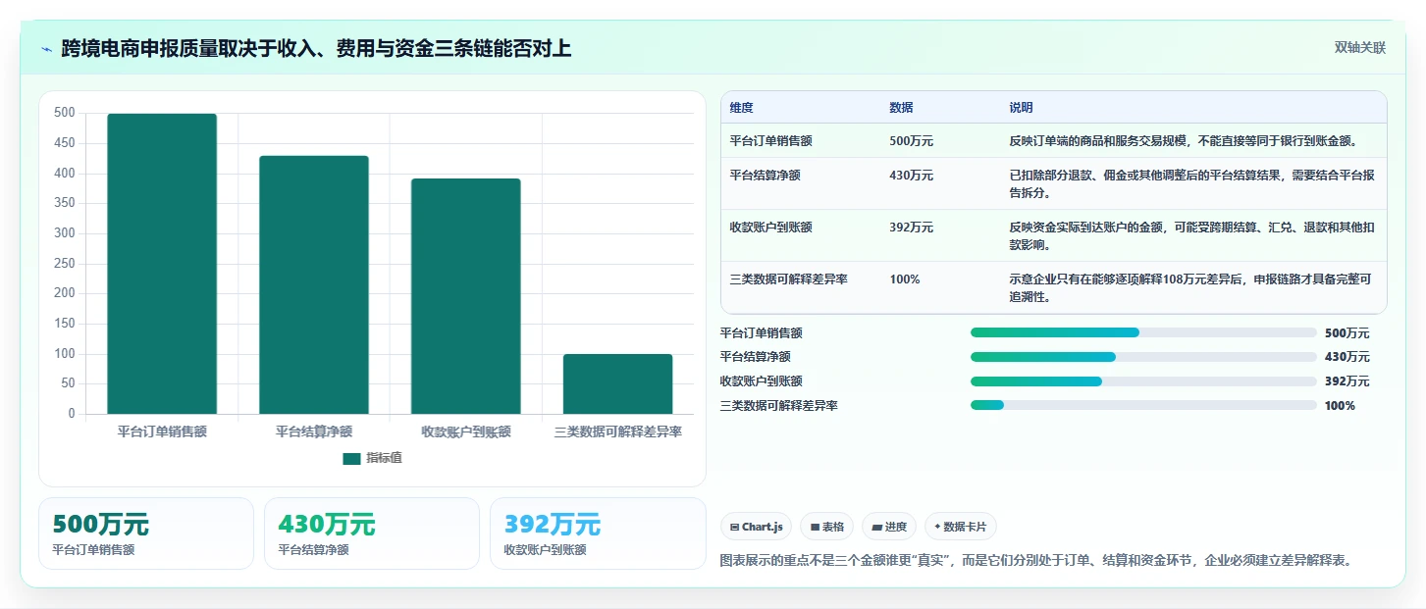Click the 双轴关联 label in the header
The image size is (1426, 609).
pos(1359,47)
